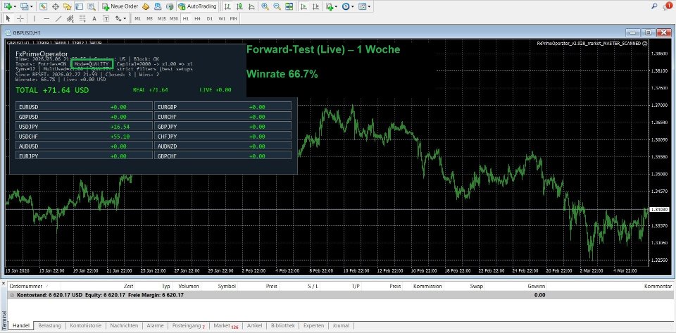Toggle the Terminal panel icon

79,6
